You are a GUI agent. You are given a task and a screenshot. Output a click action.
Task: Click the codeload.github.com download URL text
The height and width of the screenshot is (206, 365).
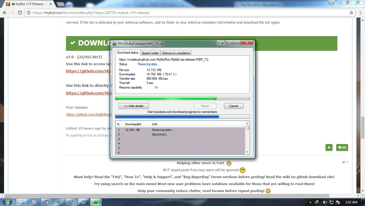coord(164,60)
